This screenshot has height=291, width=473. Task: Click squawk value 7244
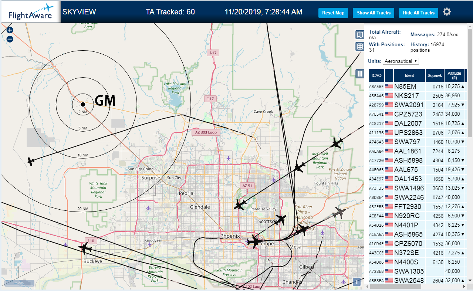(437, 151)
